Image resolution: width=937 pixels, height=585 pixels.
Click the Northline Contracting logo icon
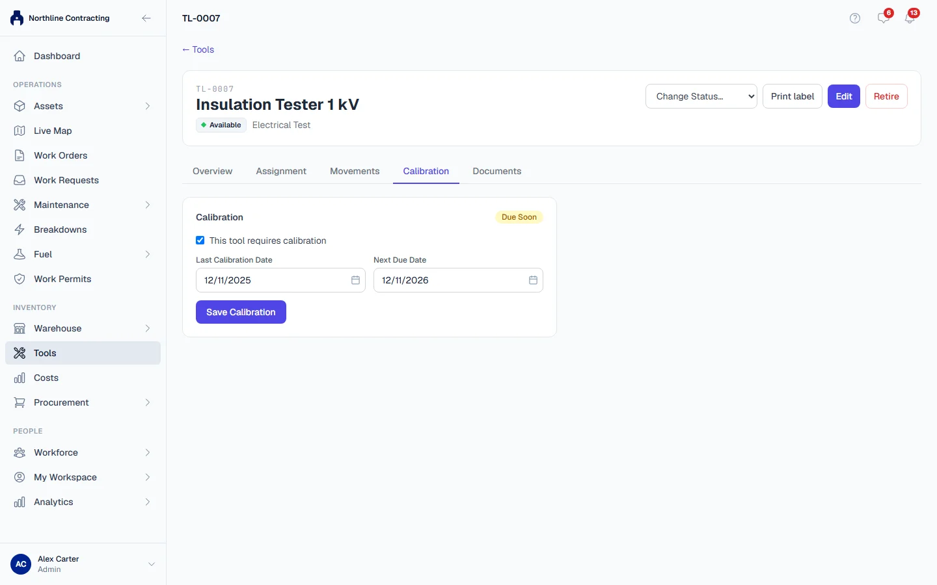pos(17,18)
